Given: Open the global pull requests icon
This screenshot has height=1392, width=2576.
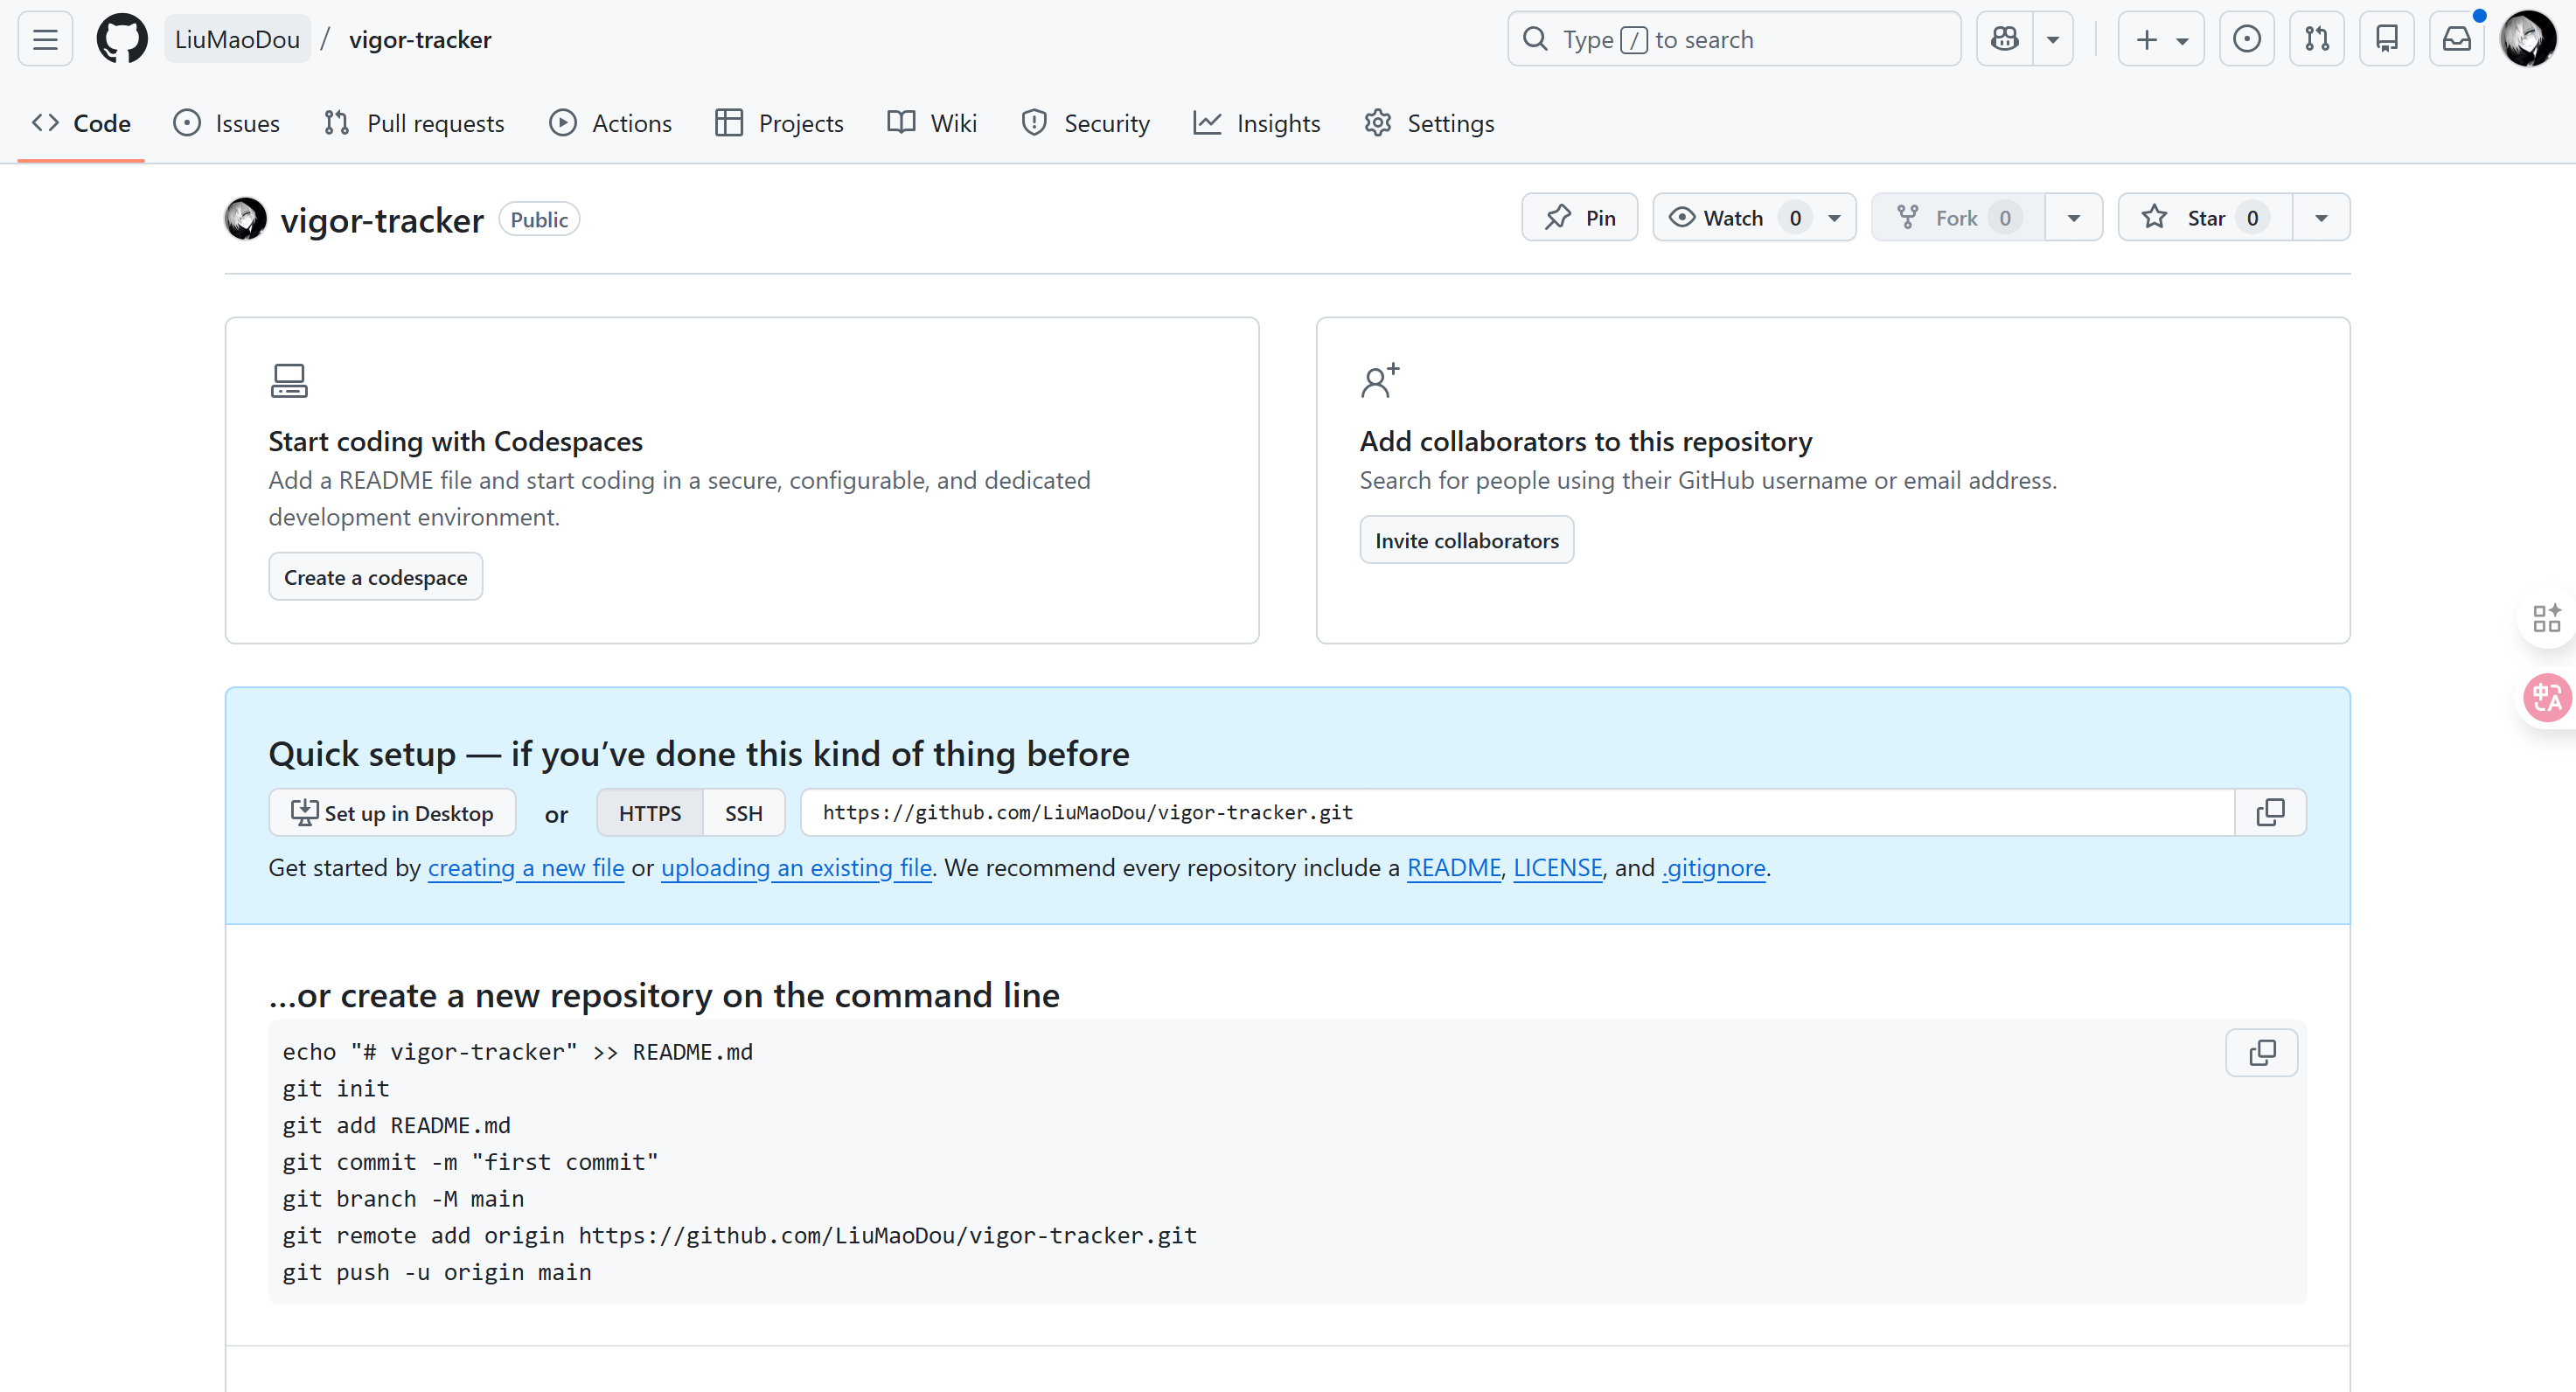Looking at the screenshot, I should pos(2316,39).
